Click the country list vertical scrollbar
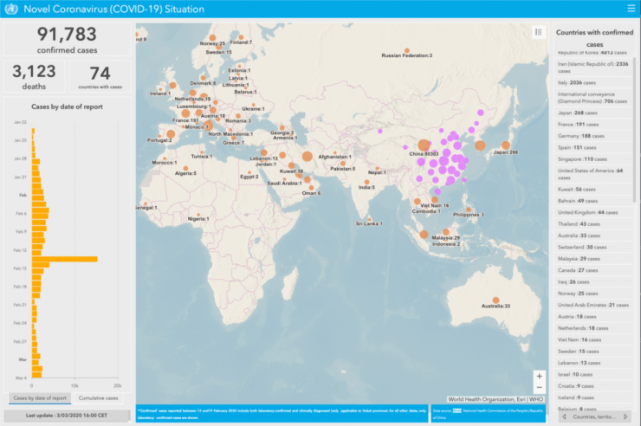The width and height of the screenshot is (641, 426). point(637,130)
